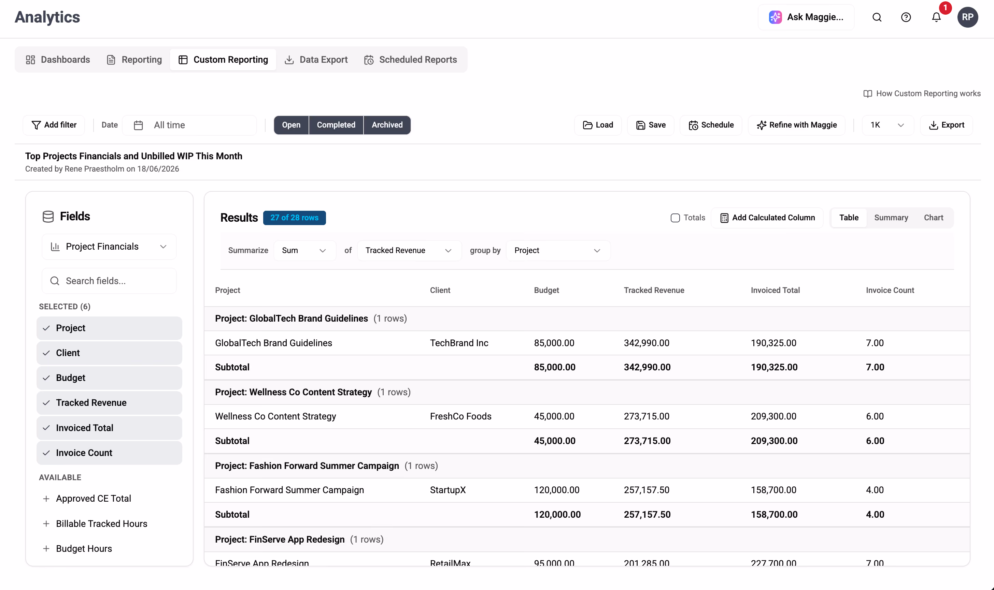This screenshot has width=994, height=590.
Task: Click the TechBrand Inc client cell
Action: click(459, 343)
